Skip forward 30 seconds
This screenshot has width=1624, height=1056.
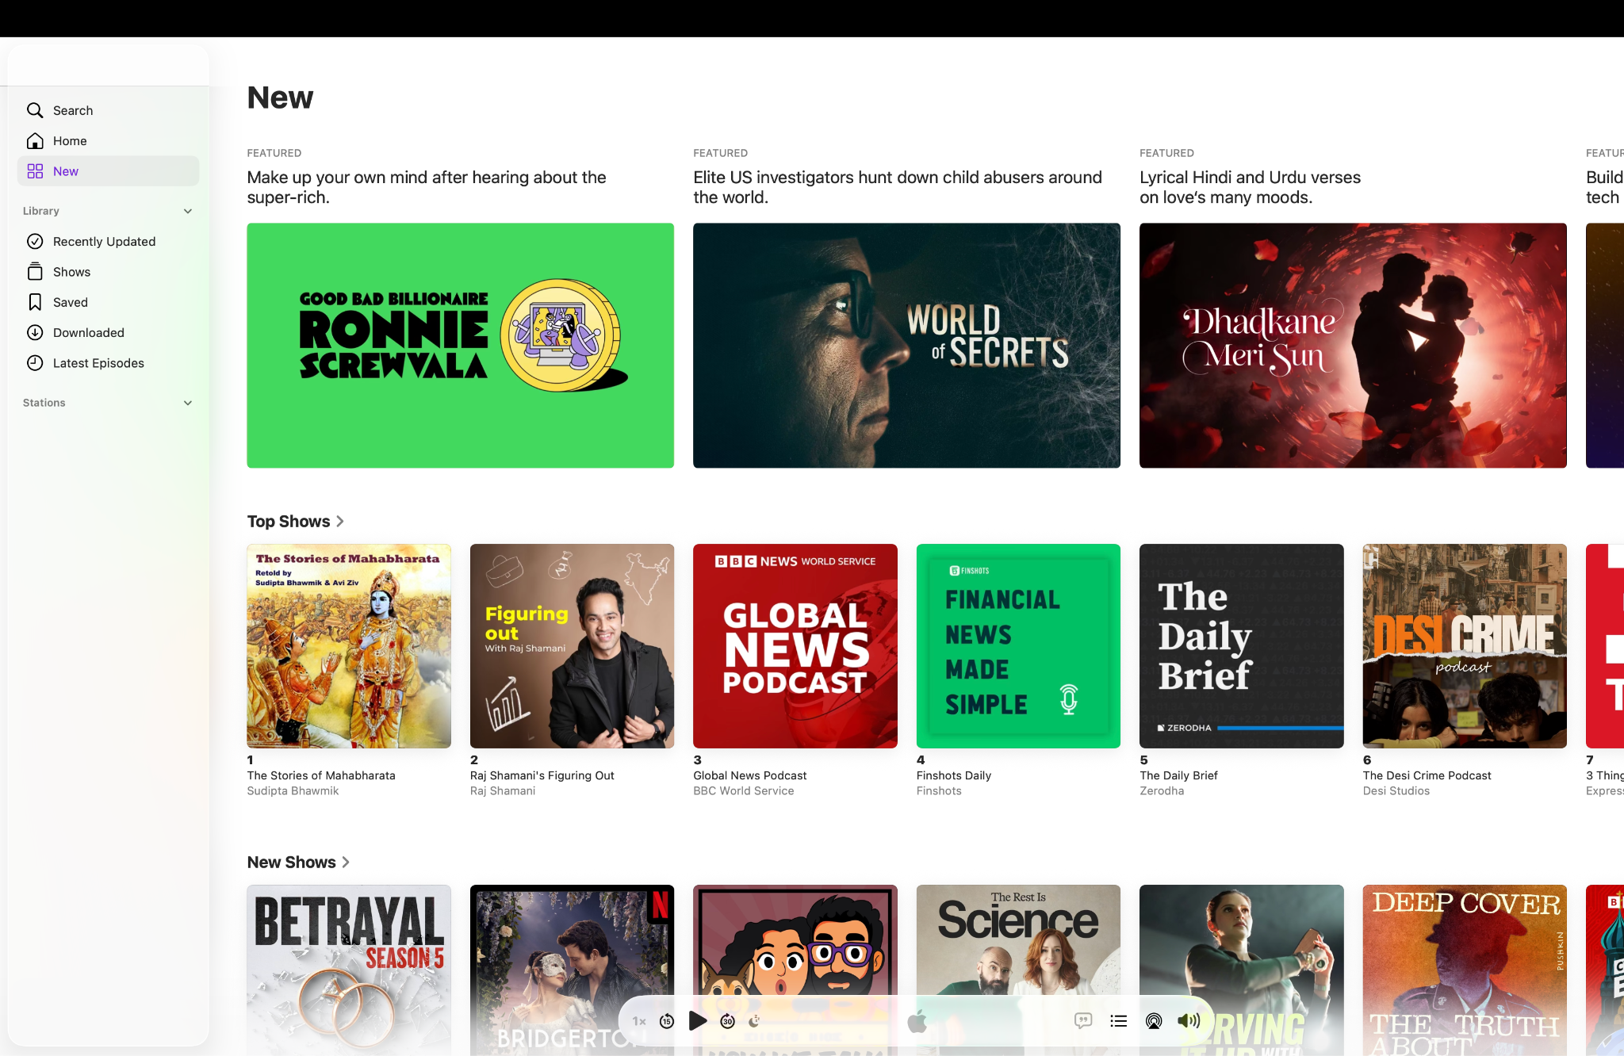tap(727, 1021)
